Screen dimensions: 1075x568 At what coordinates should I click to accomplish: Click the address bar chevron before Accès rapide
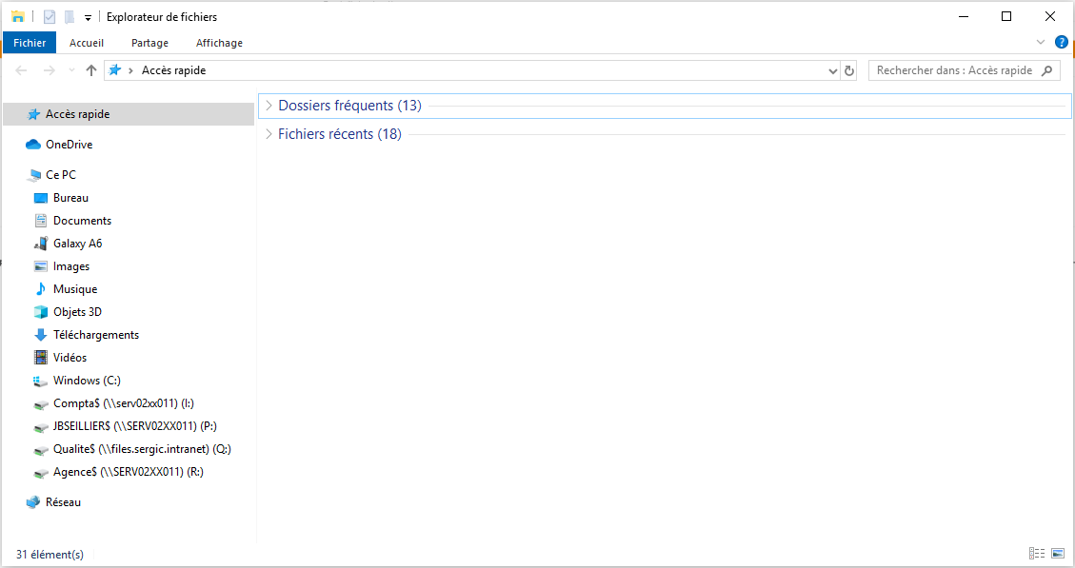pos(130,70)
